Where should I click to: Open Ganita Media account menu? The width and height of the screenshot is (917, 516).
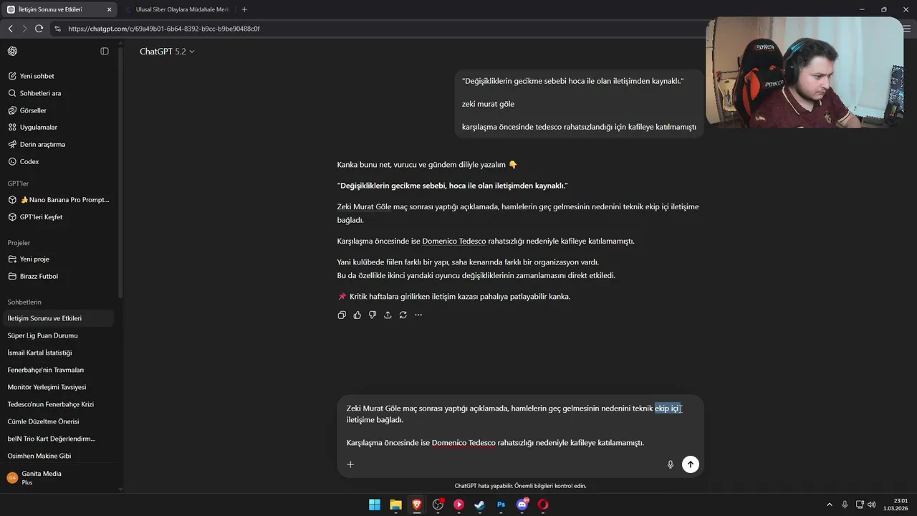(57, 477)
